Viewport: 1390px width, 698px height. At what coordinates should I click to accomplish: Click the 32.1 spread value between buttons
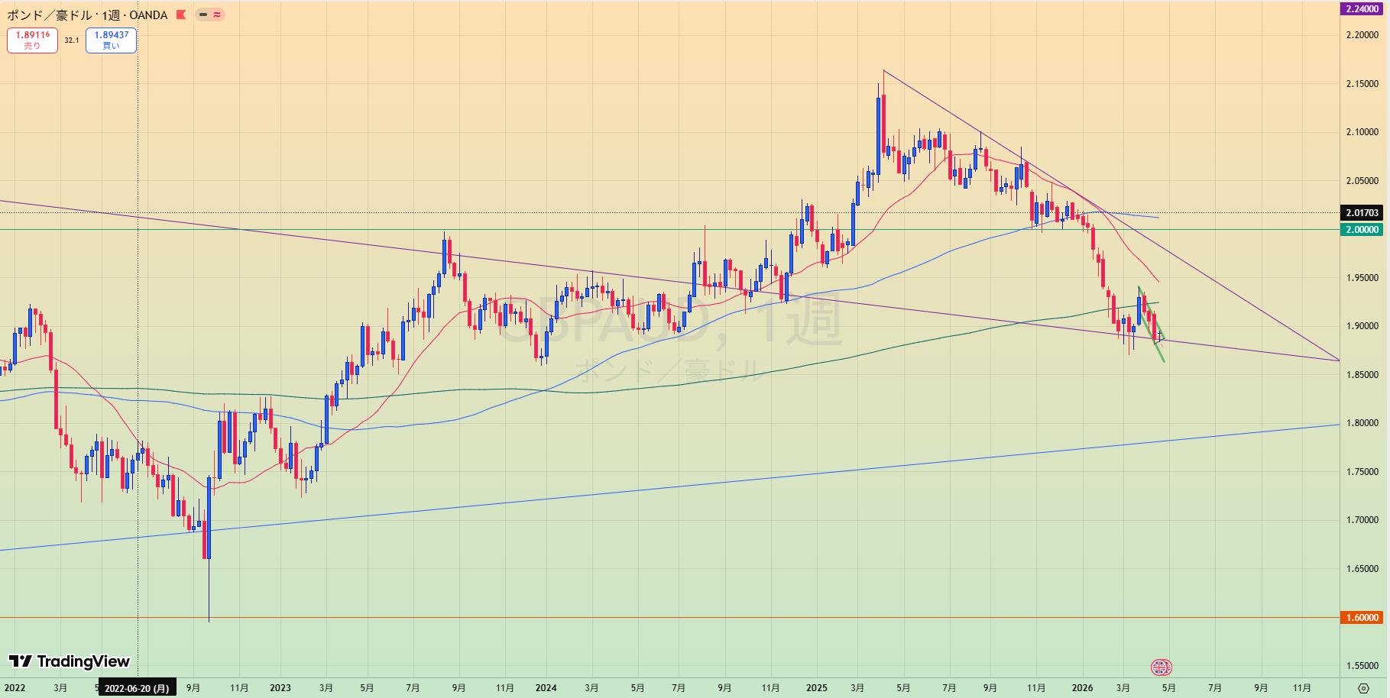tap(71, 40)
